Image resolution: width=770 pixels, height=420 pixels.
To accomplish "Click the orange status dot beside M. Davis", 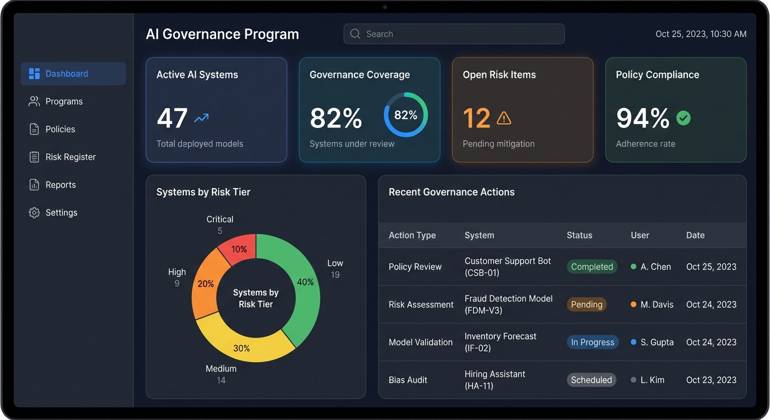I will [x=633, y=305].
